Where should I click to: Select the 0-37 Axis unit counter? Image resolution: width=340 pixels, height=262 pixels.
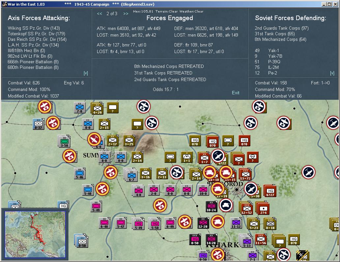(x=38, y=124)
